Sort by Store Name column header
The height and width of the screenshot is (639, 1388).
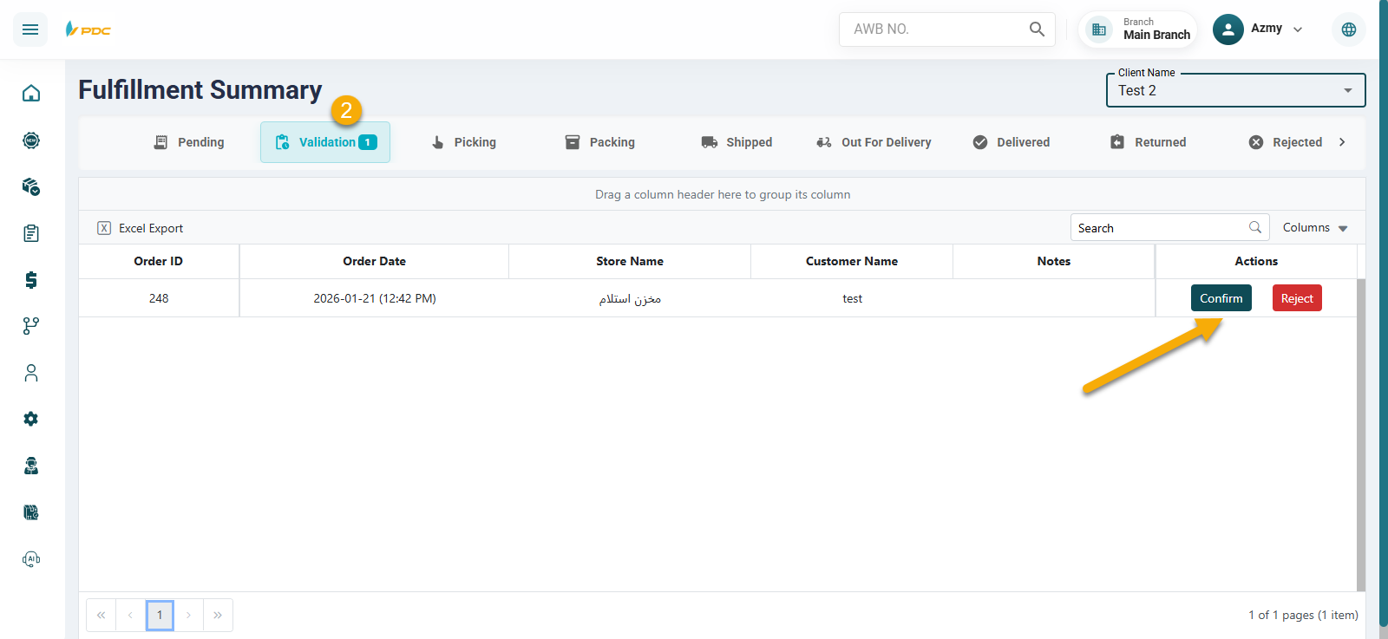coord(630,261)
